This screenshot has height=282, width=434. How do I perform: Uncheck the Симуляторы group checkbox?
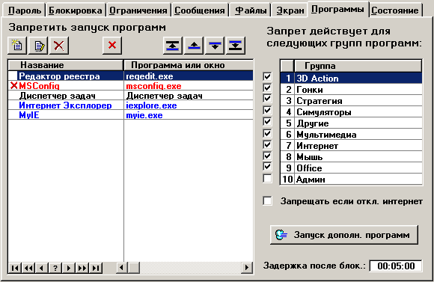267,111
